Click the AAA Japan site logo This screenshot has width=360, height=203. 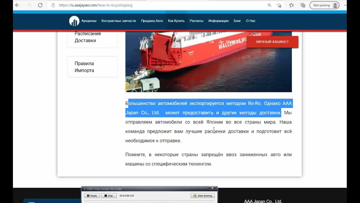click(74, 21)
